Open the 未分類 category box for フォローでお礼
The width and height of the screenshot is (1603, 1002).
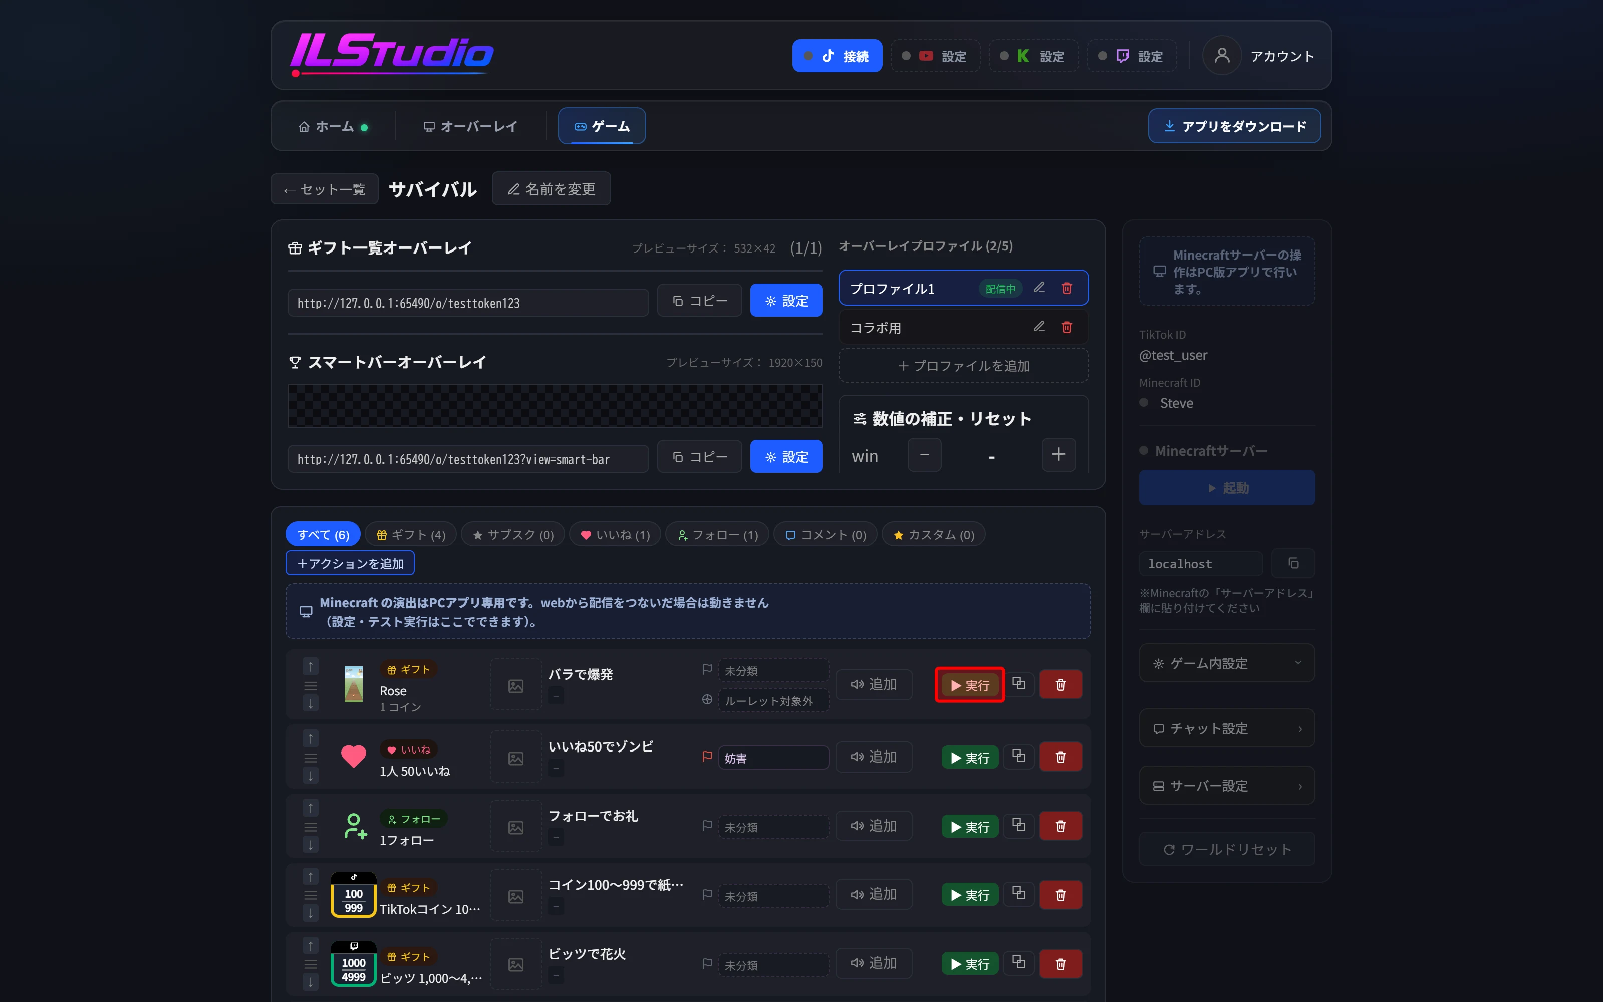[773, 827]
